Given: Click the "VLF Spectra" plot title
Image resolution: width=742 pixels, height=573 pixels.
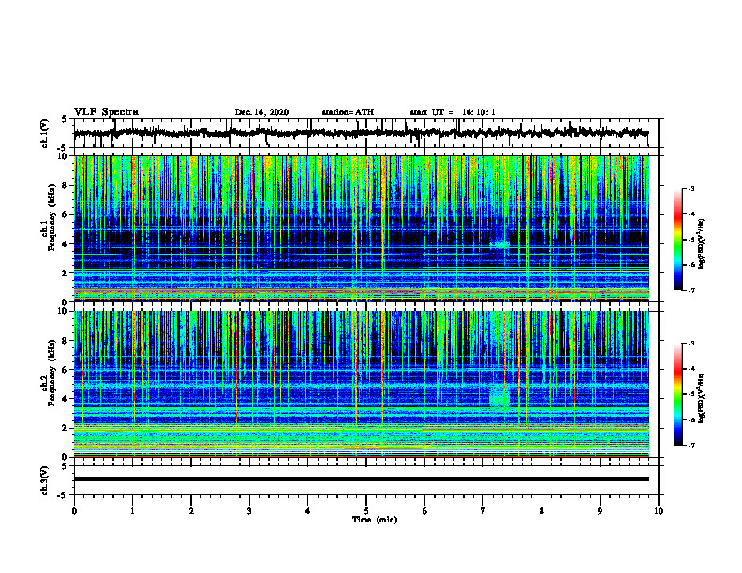Looking at the screenshot, I should [x=106, y=112].
